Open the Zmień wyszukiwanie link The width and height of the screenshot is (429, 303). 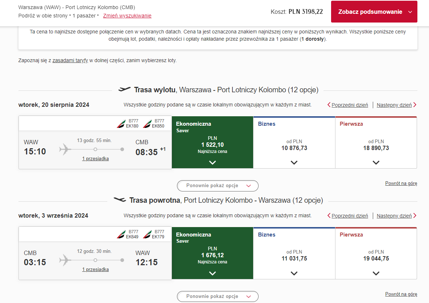127,16
